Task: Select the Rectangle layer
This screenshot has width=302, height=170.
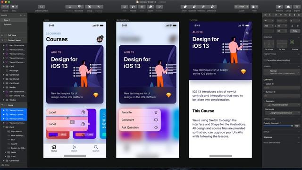Action: pyautogui.click(x=14, y=70)
